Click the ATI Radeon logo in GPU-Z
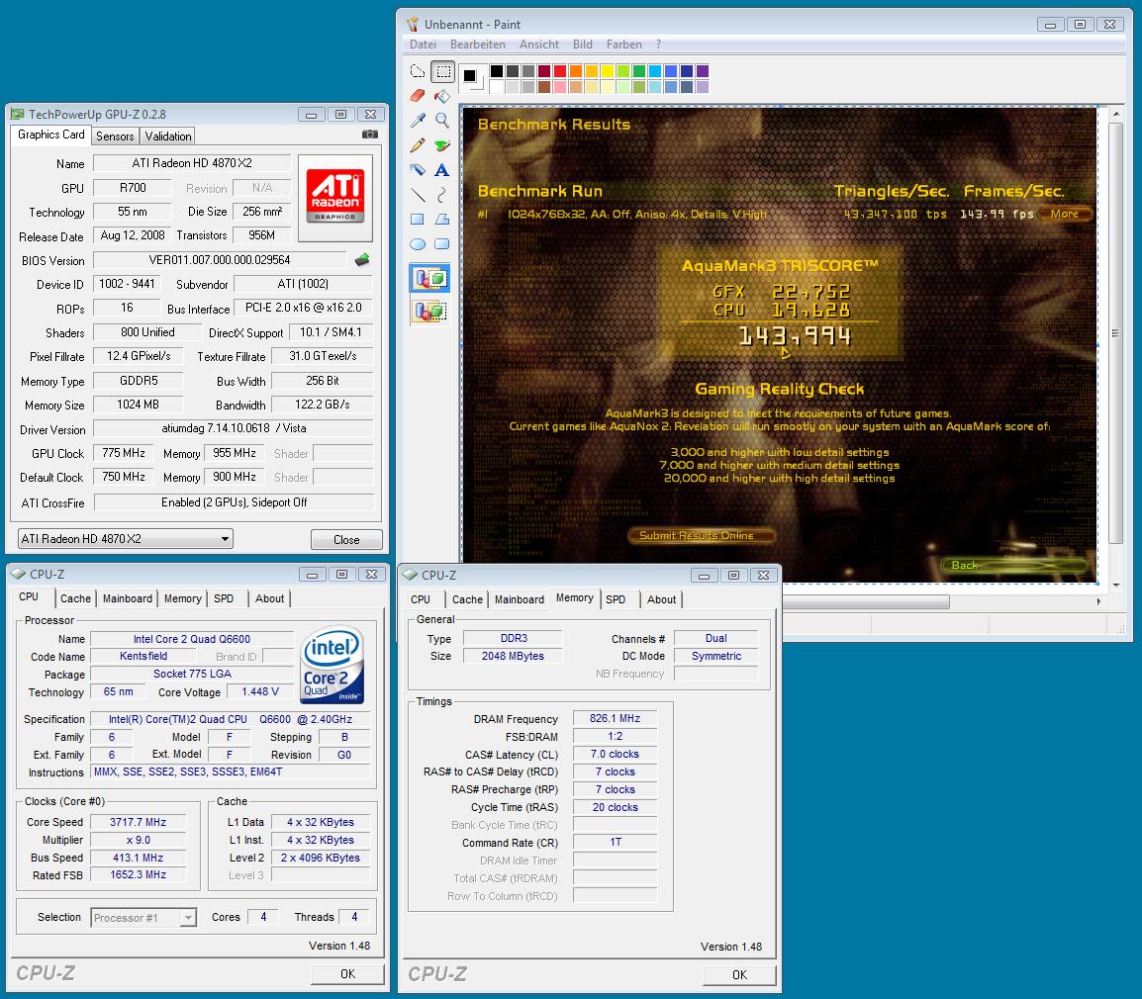 pos(335,197)
